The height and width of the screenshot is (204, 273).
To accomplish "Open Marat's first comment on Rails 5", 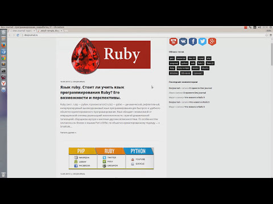I will 195,97.
